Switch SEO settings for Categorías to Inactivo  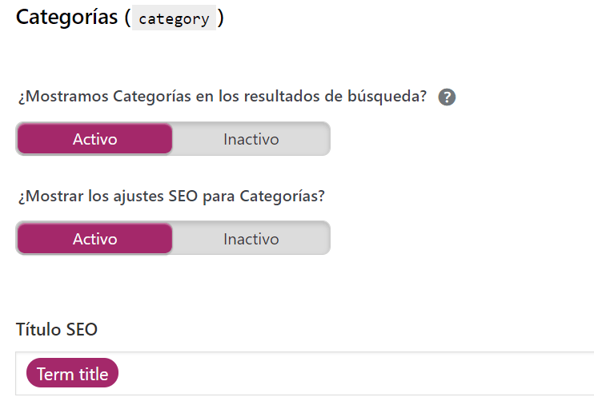(x=251, y=238)
